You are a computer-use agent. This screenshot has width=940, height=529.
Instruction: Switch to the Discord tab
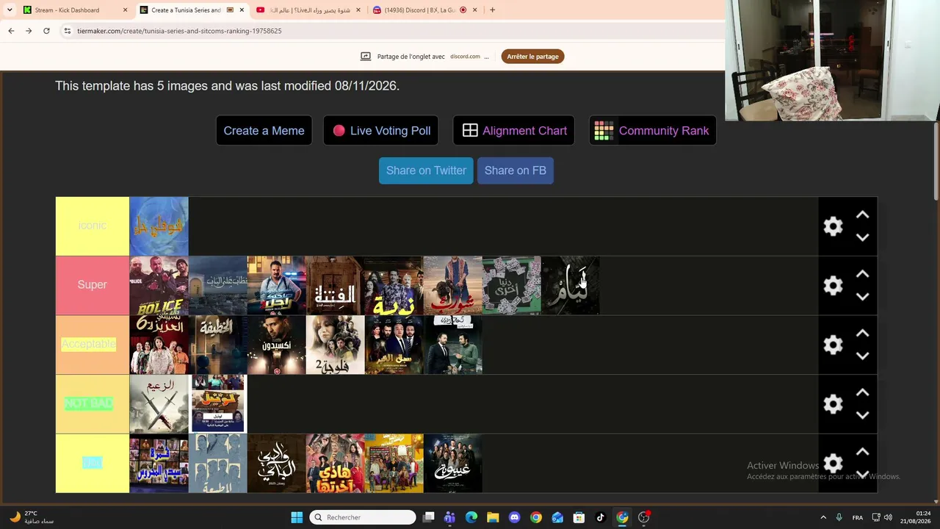tap(424, 10)
